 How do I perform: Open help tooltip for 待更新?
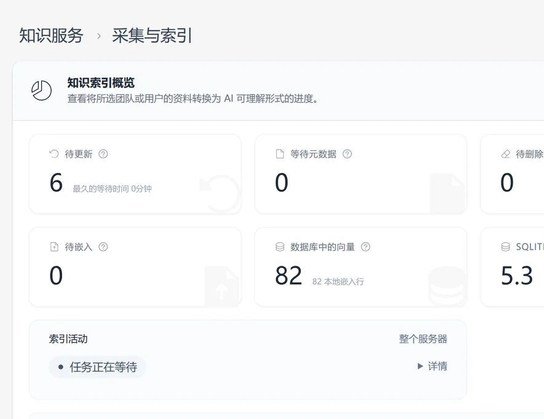(103, 154)
